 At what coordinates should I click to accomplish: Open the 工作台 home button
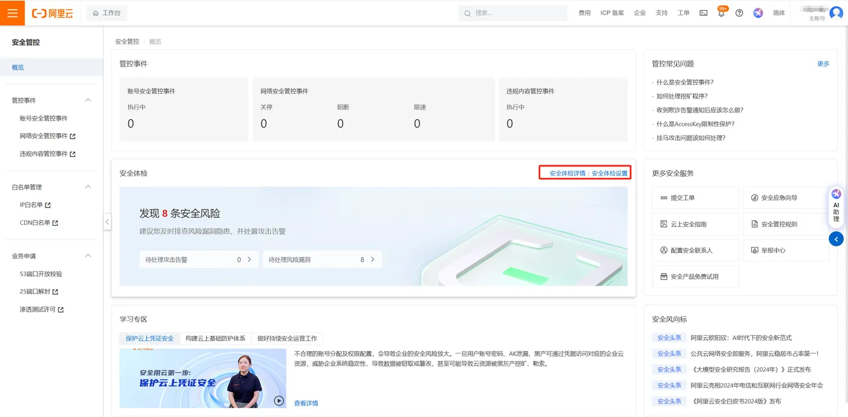107,13
